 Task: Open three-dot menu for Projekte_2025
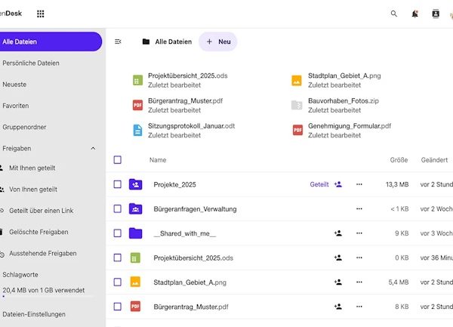pyautogui.click(x=359, y=184)
